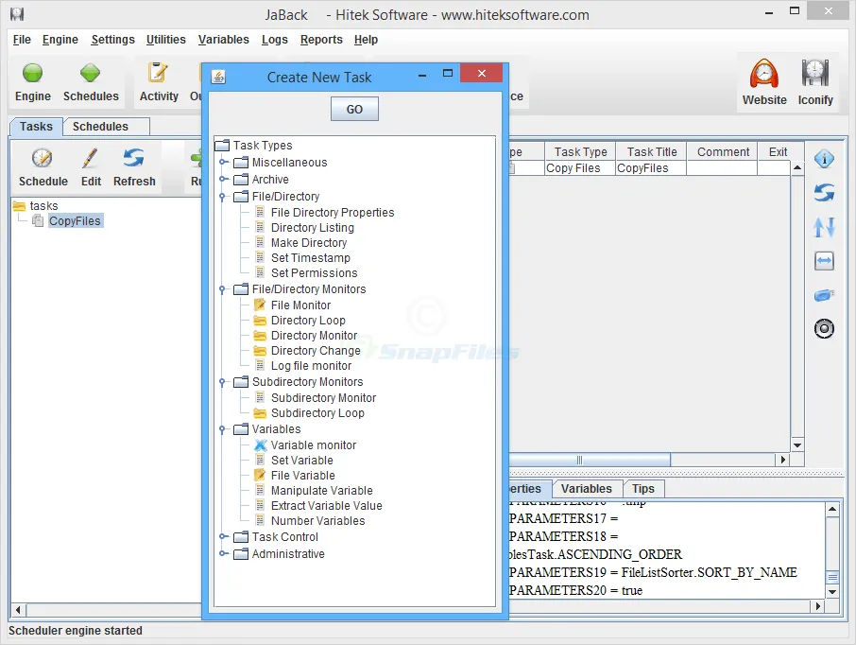Switch to the Tips tab
The image size is (856, 645).
point(643,489)
